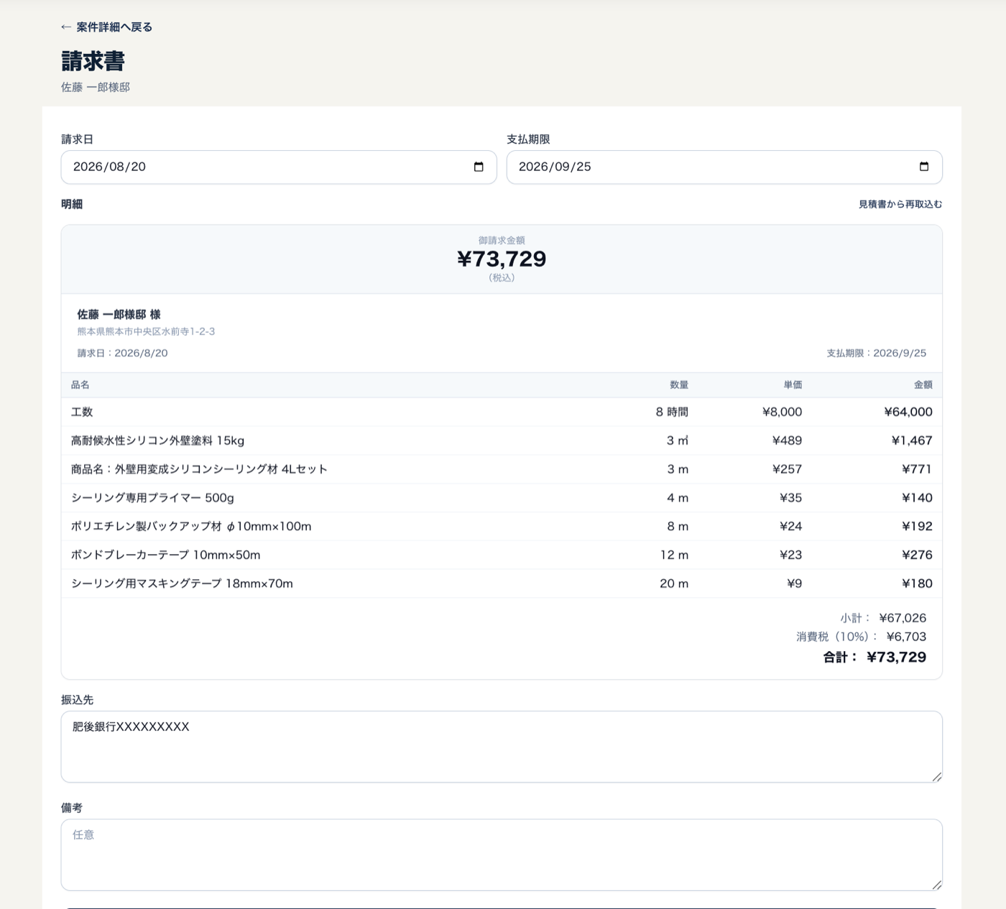Viewport: 1006px width, 909px height.
Task: Click 見積書から再取込む link
Action: (x=900, y=204)
